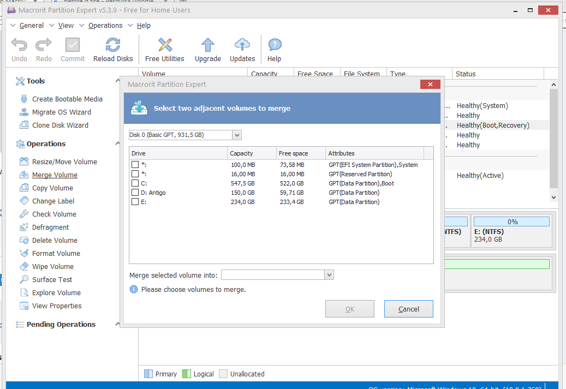Screen dimensions: 566x389
Task: Click the Upgrade arrow icon
Action: click(x=208, y=45)
